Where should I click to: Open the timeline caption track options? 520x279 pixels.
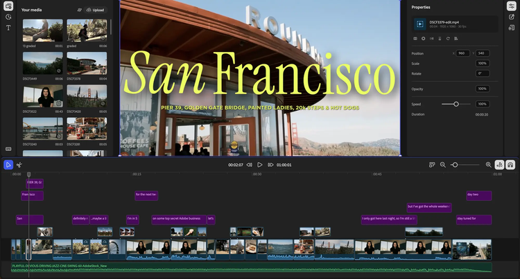431,165
